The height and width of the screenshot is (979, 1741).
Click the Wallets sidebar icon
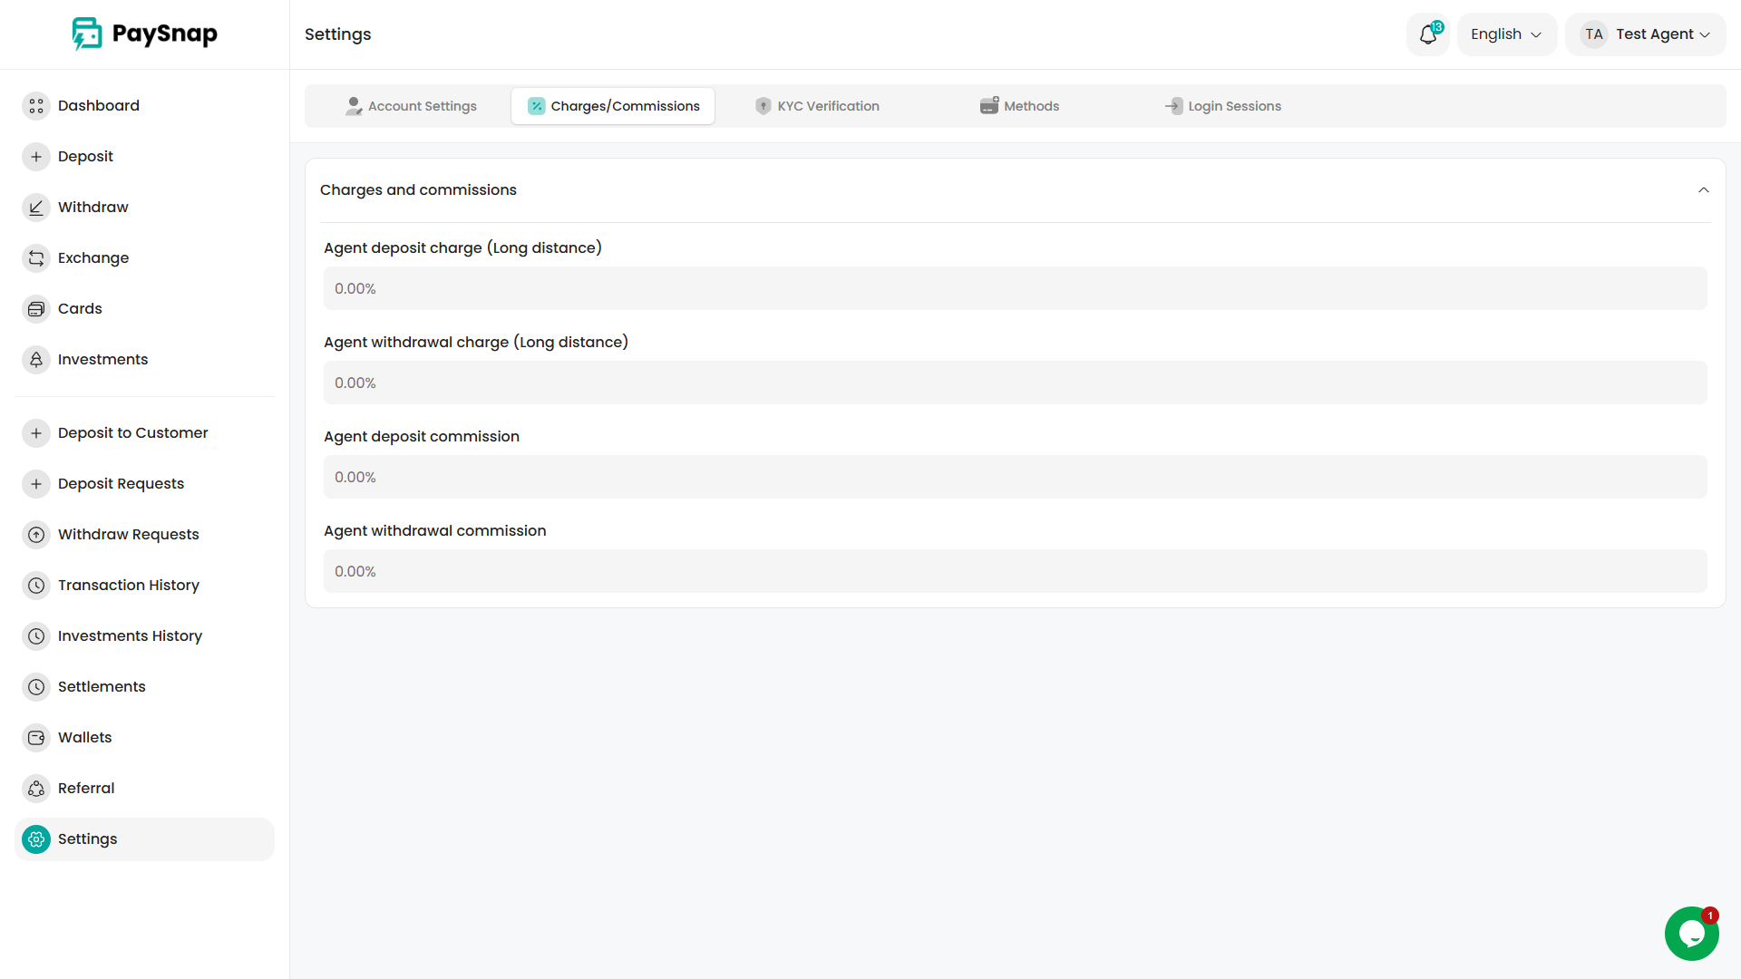click(36, 738)
